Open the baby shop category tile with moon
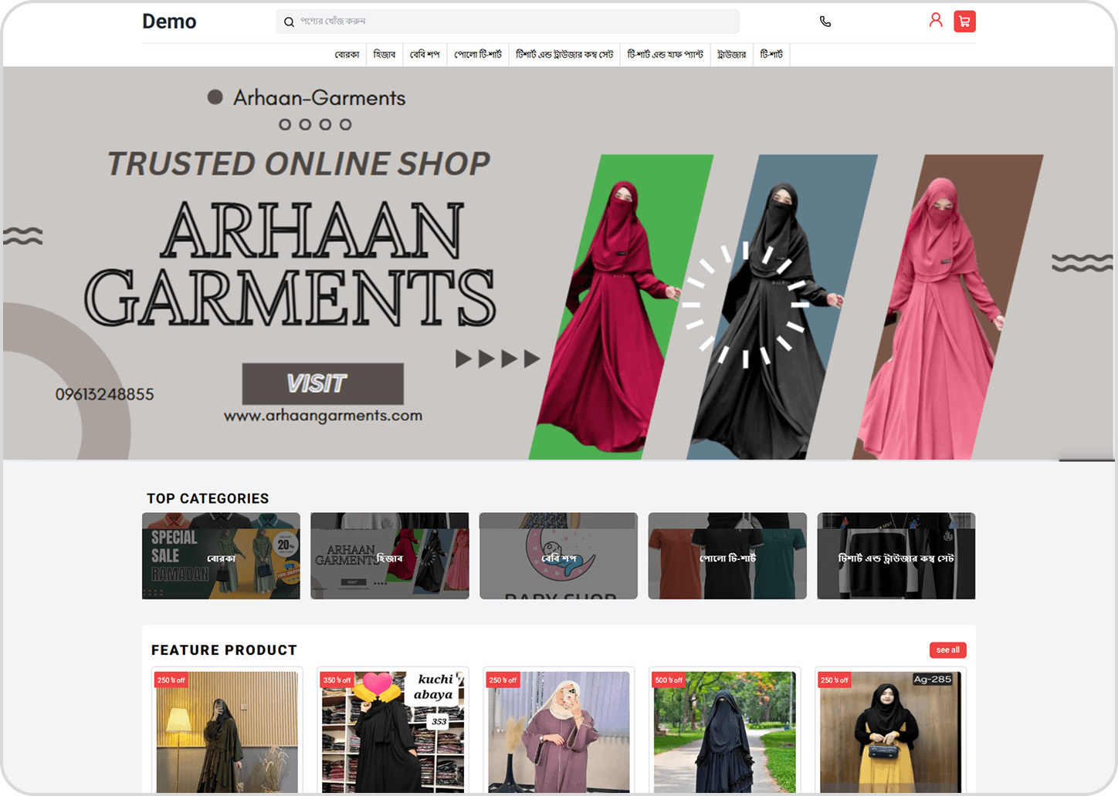The height and width of the screenshot is (796, 1118). click(558, 556)
